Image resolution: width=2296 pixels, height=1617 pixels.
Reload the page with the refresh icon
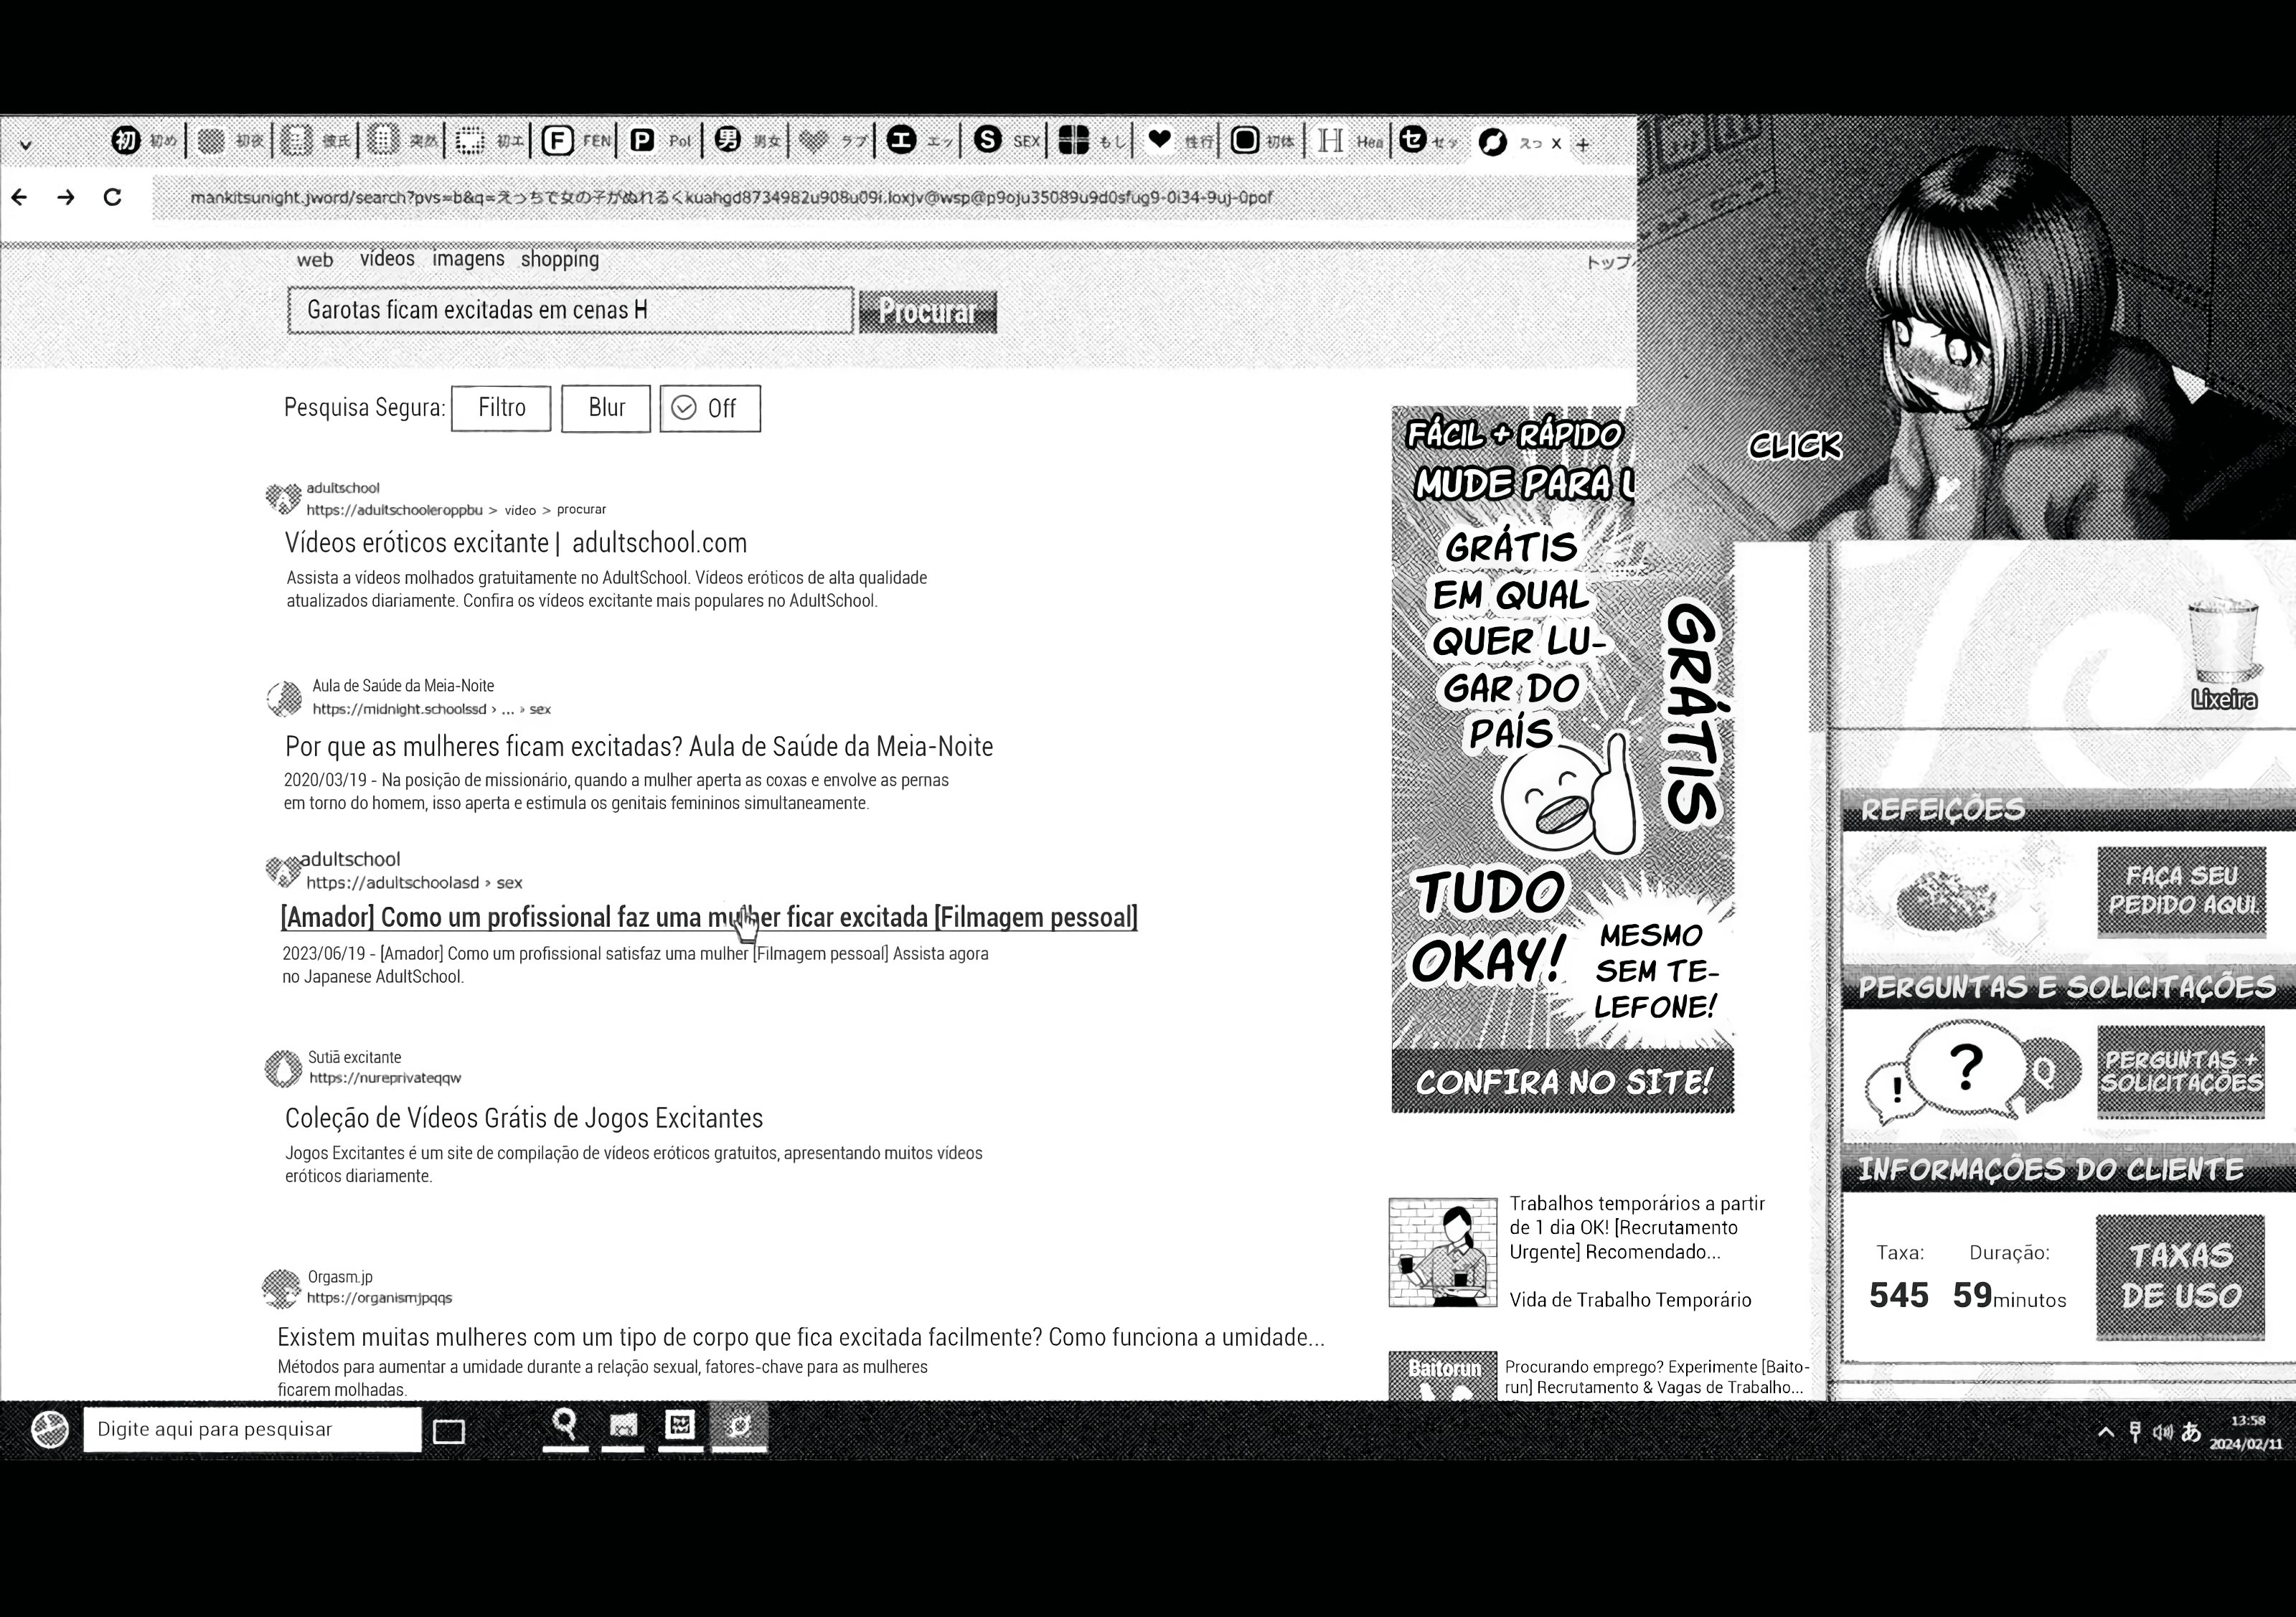[x=112, y=197]
